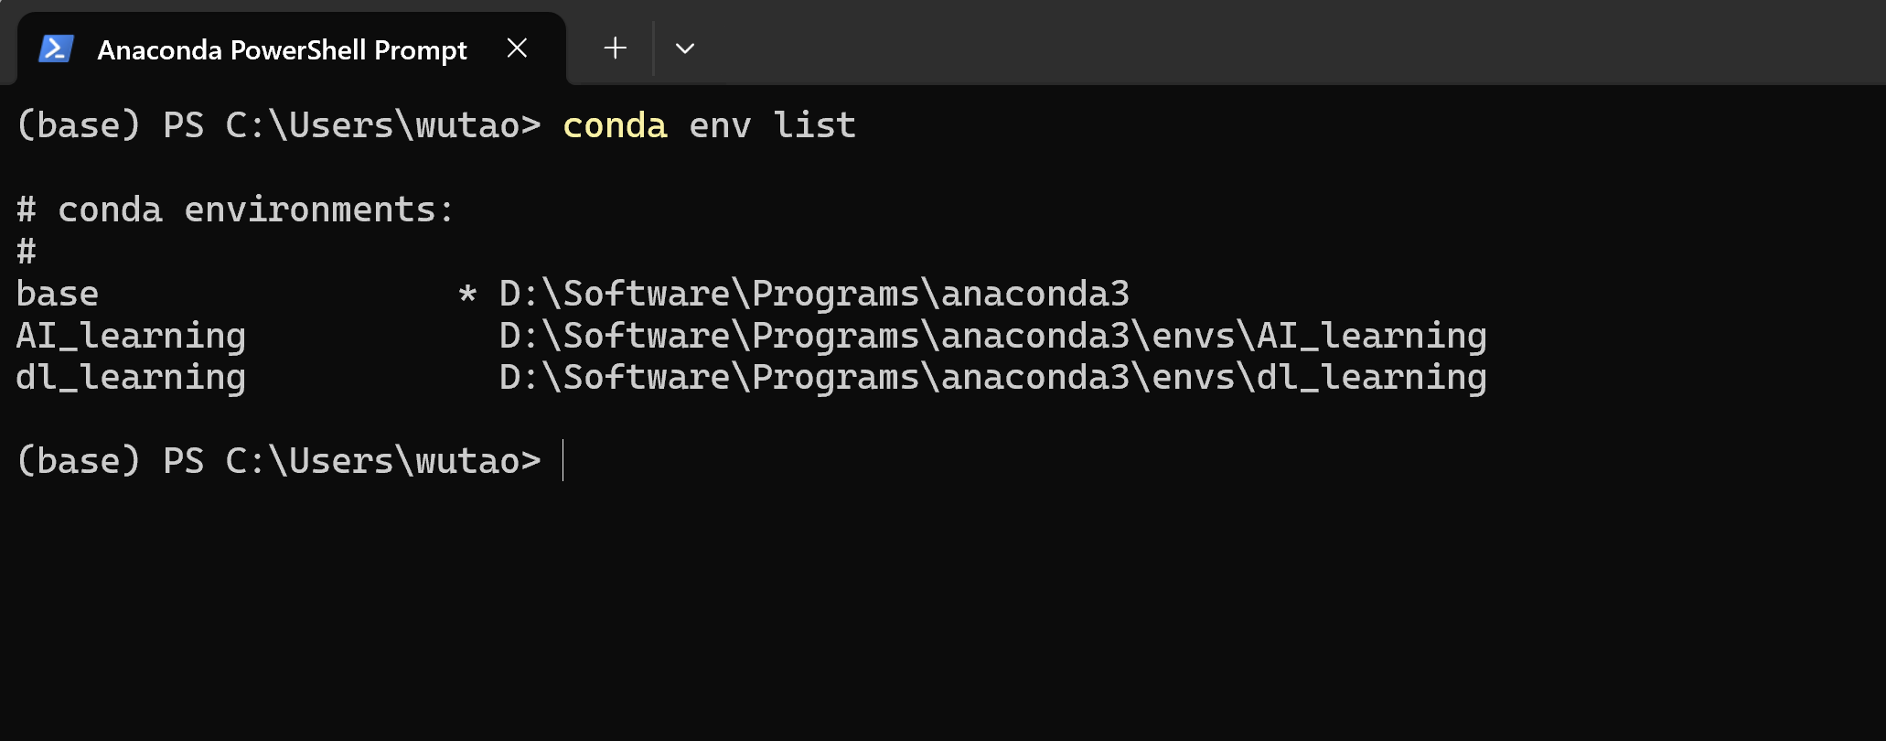Click the 'base' environment name in the list
This screenshot has width=1886, height=741.
[58, 295]
